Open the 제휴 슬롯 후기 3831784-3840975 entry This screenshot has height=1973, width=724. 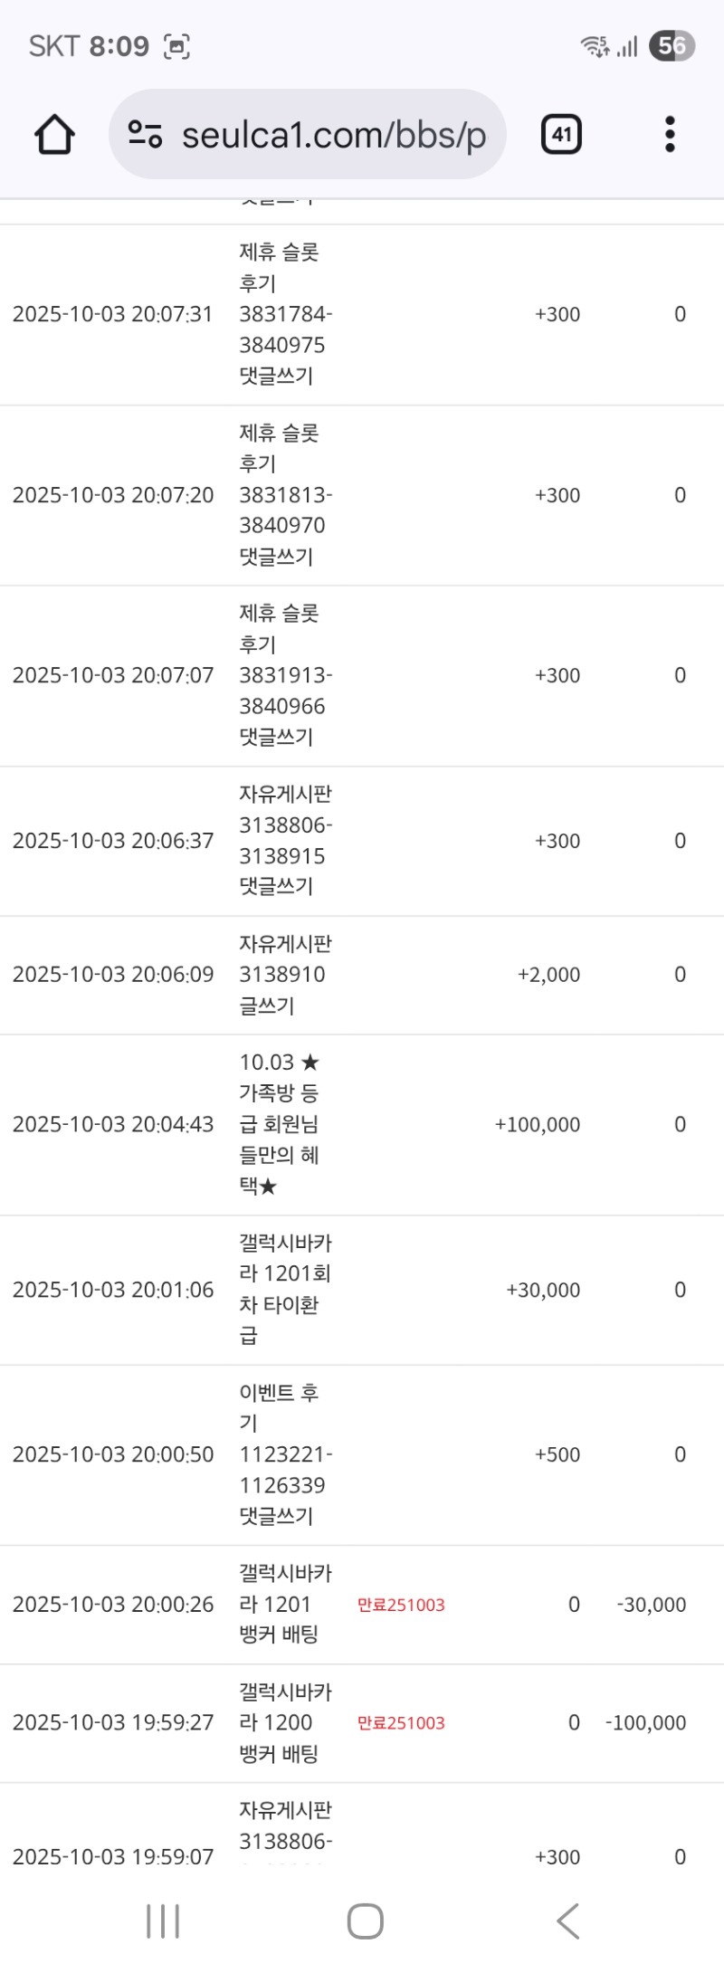tap(284, 314)
